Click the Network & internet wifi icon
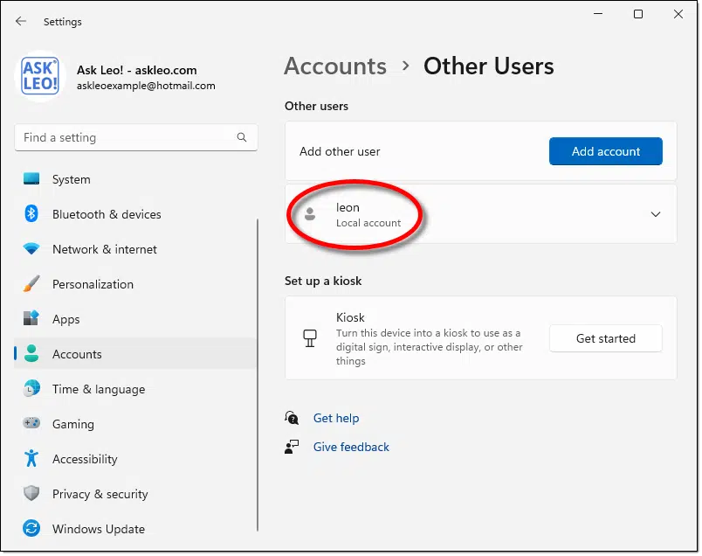 31,249
